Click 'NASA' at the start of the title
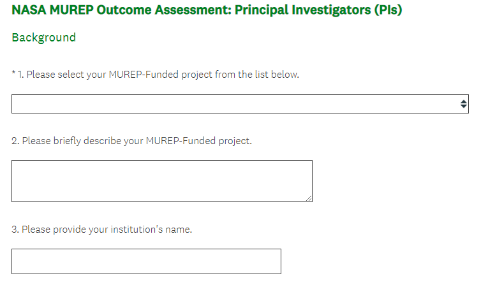Image resolution: width=488 pixels, height=285 pixels. click(27, 11)
